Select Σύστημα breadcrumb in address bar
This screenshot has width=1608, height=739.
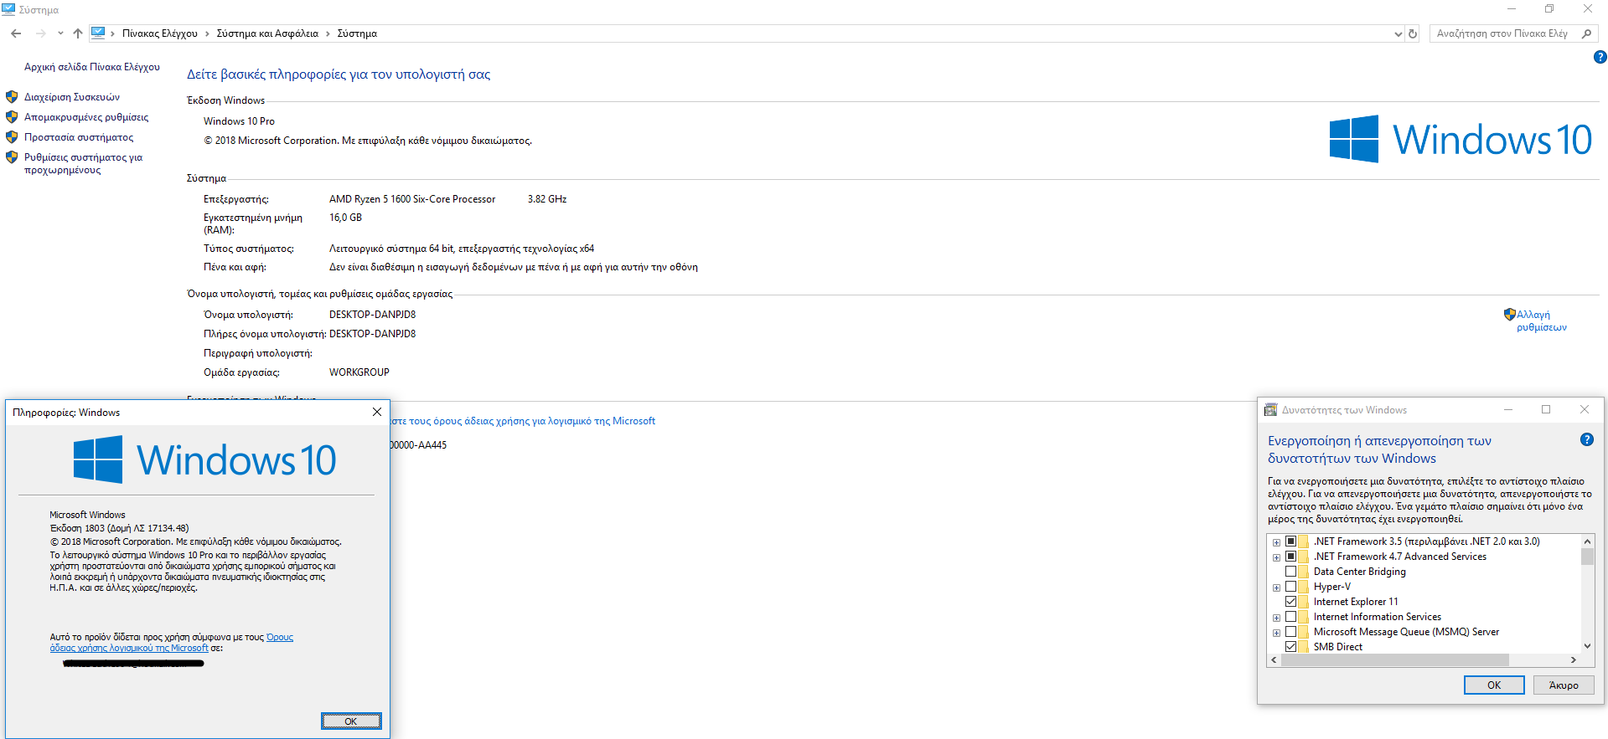357,33
